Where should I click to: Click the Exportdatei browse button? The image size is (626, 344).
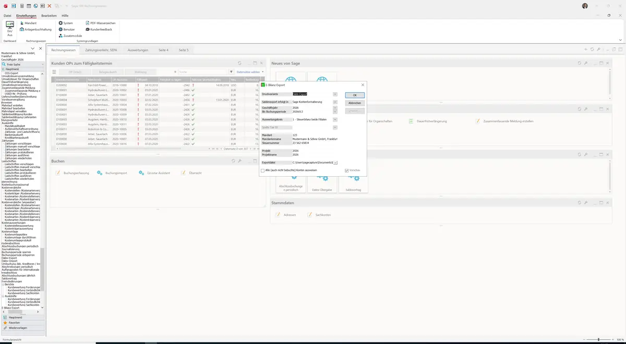(335, 163)
